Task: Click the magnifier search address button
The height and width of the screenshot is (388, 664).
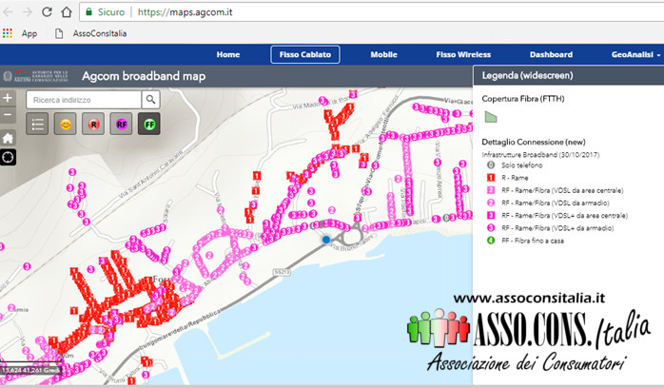Action: pos(151,99)
